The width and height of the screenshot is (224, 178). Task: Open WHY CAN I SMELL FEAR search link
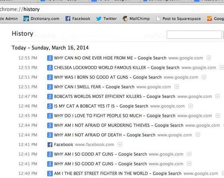94,87
